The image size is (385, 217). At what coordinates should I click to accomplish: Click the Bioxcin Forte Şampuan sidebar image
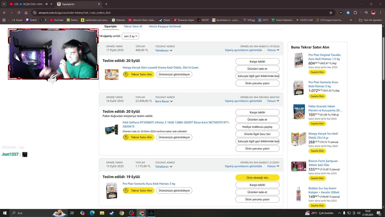(x=298, y=166)
